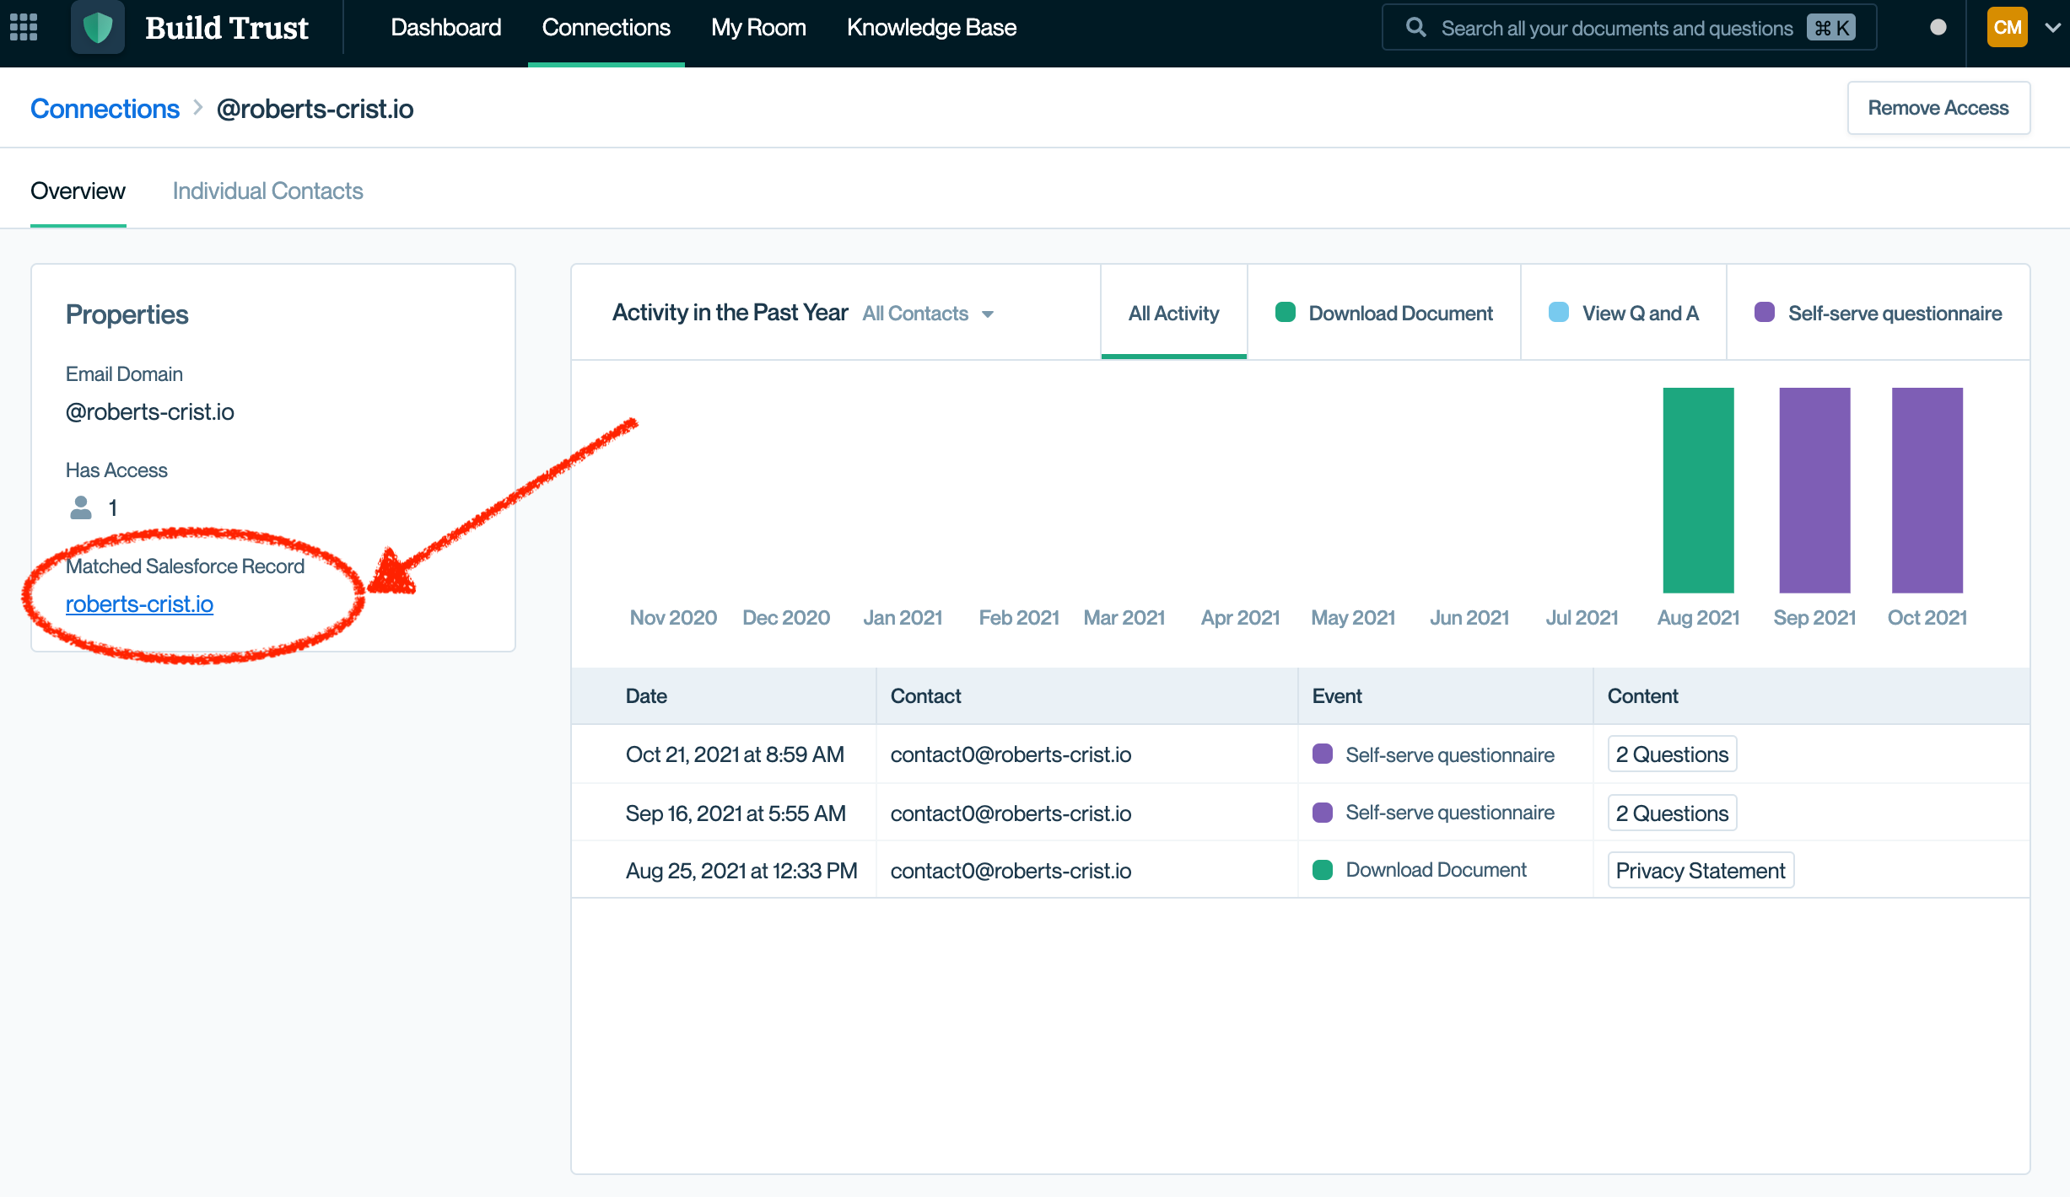
Task: Click the purple Sep 2021 chart bar
Action: pyautogui.click(x=1814, y=490)
